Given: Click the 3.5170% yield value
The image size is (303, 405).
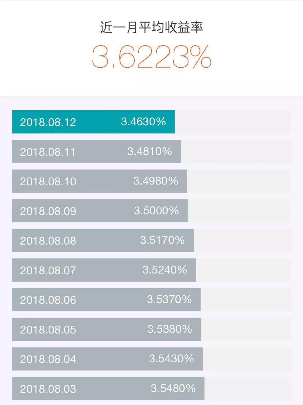Looking at the screenshot, I should 162,240.
